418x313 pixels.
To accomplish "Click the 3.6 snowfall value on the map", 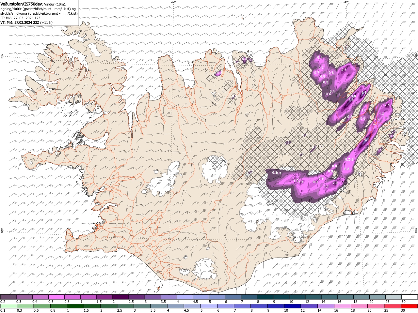I will (x=351, y=100).
